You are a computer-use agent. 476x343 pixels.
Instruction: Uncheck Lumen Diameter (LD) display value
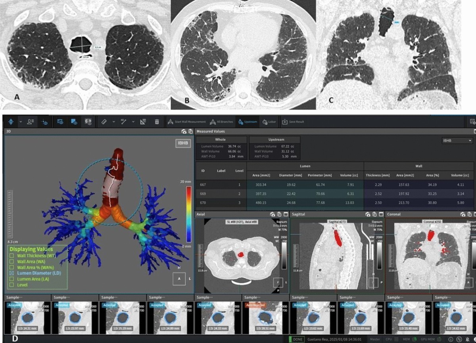(x=12, y=273)
